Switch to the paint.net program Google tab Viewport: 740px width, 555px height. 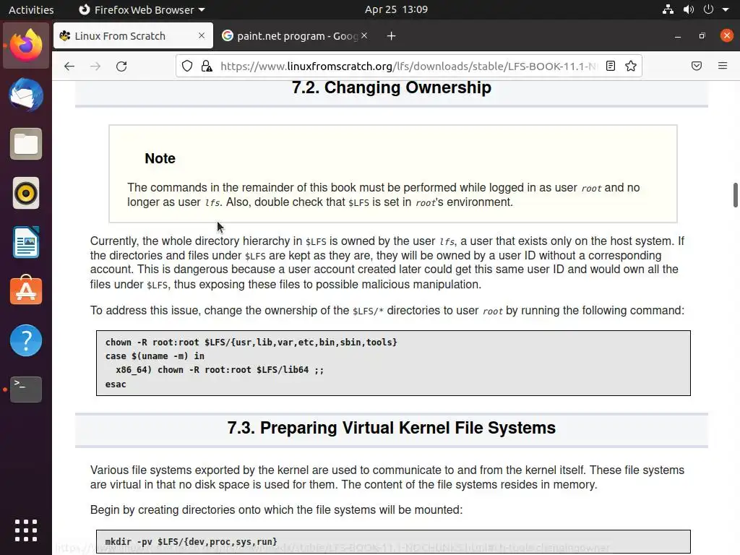pyautogui.click(x=295, y=36)
